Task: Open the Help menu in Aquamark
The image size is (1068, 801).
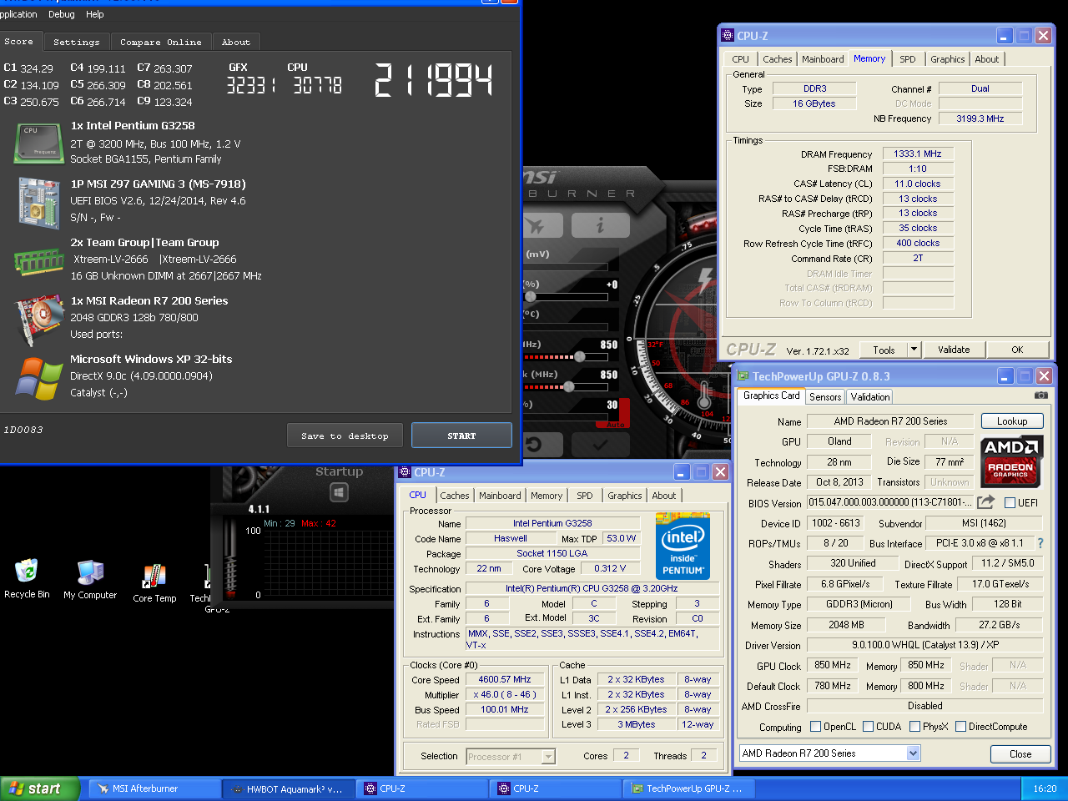Action: click(x=95, y=14)
